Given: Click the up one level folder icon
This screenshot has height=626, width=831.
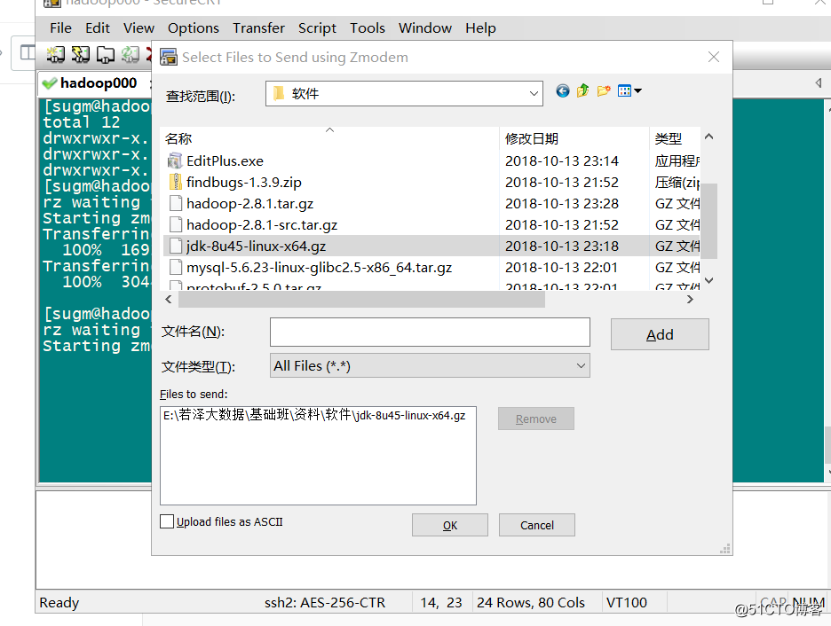Looking at the screenshot, I should (583, 91).
